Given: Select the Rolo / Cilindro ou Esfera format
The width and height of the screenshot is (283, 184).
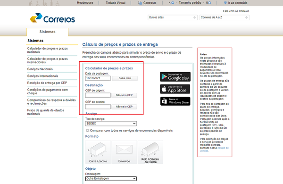Looking at the screenshot, I should [150, 152].
